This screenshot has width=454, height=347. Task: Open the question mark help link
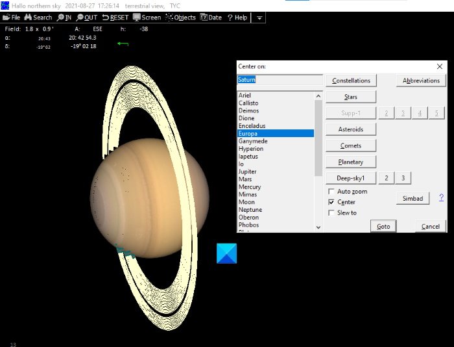tap(442, 198)
